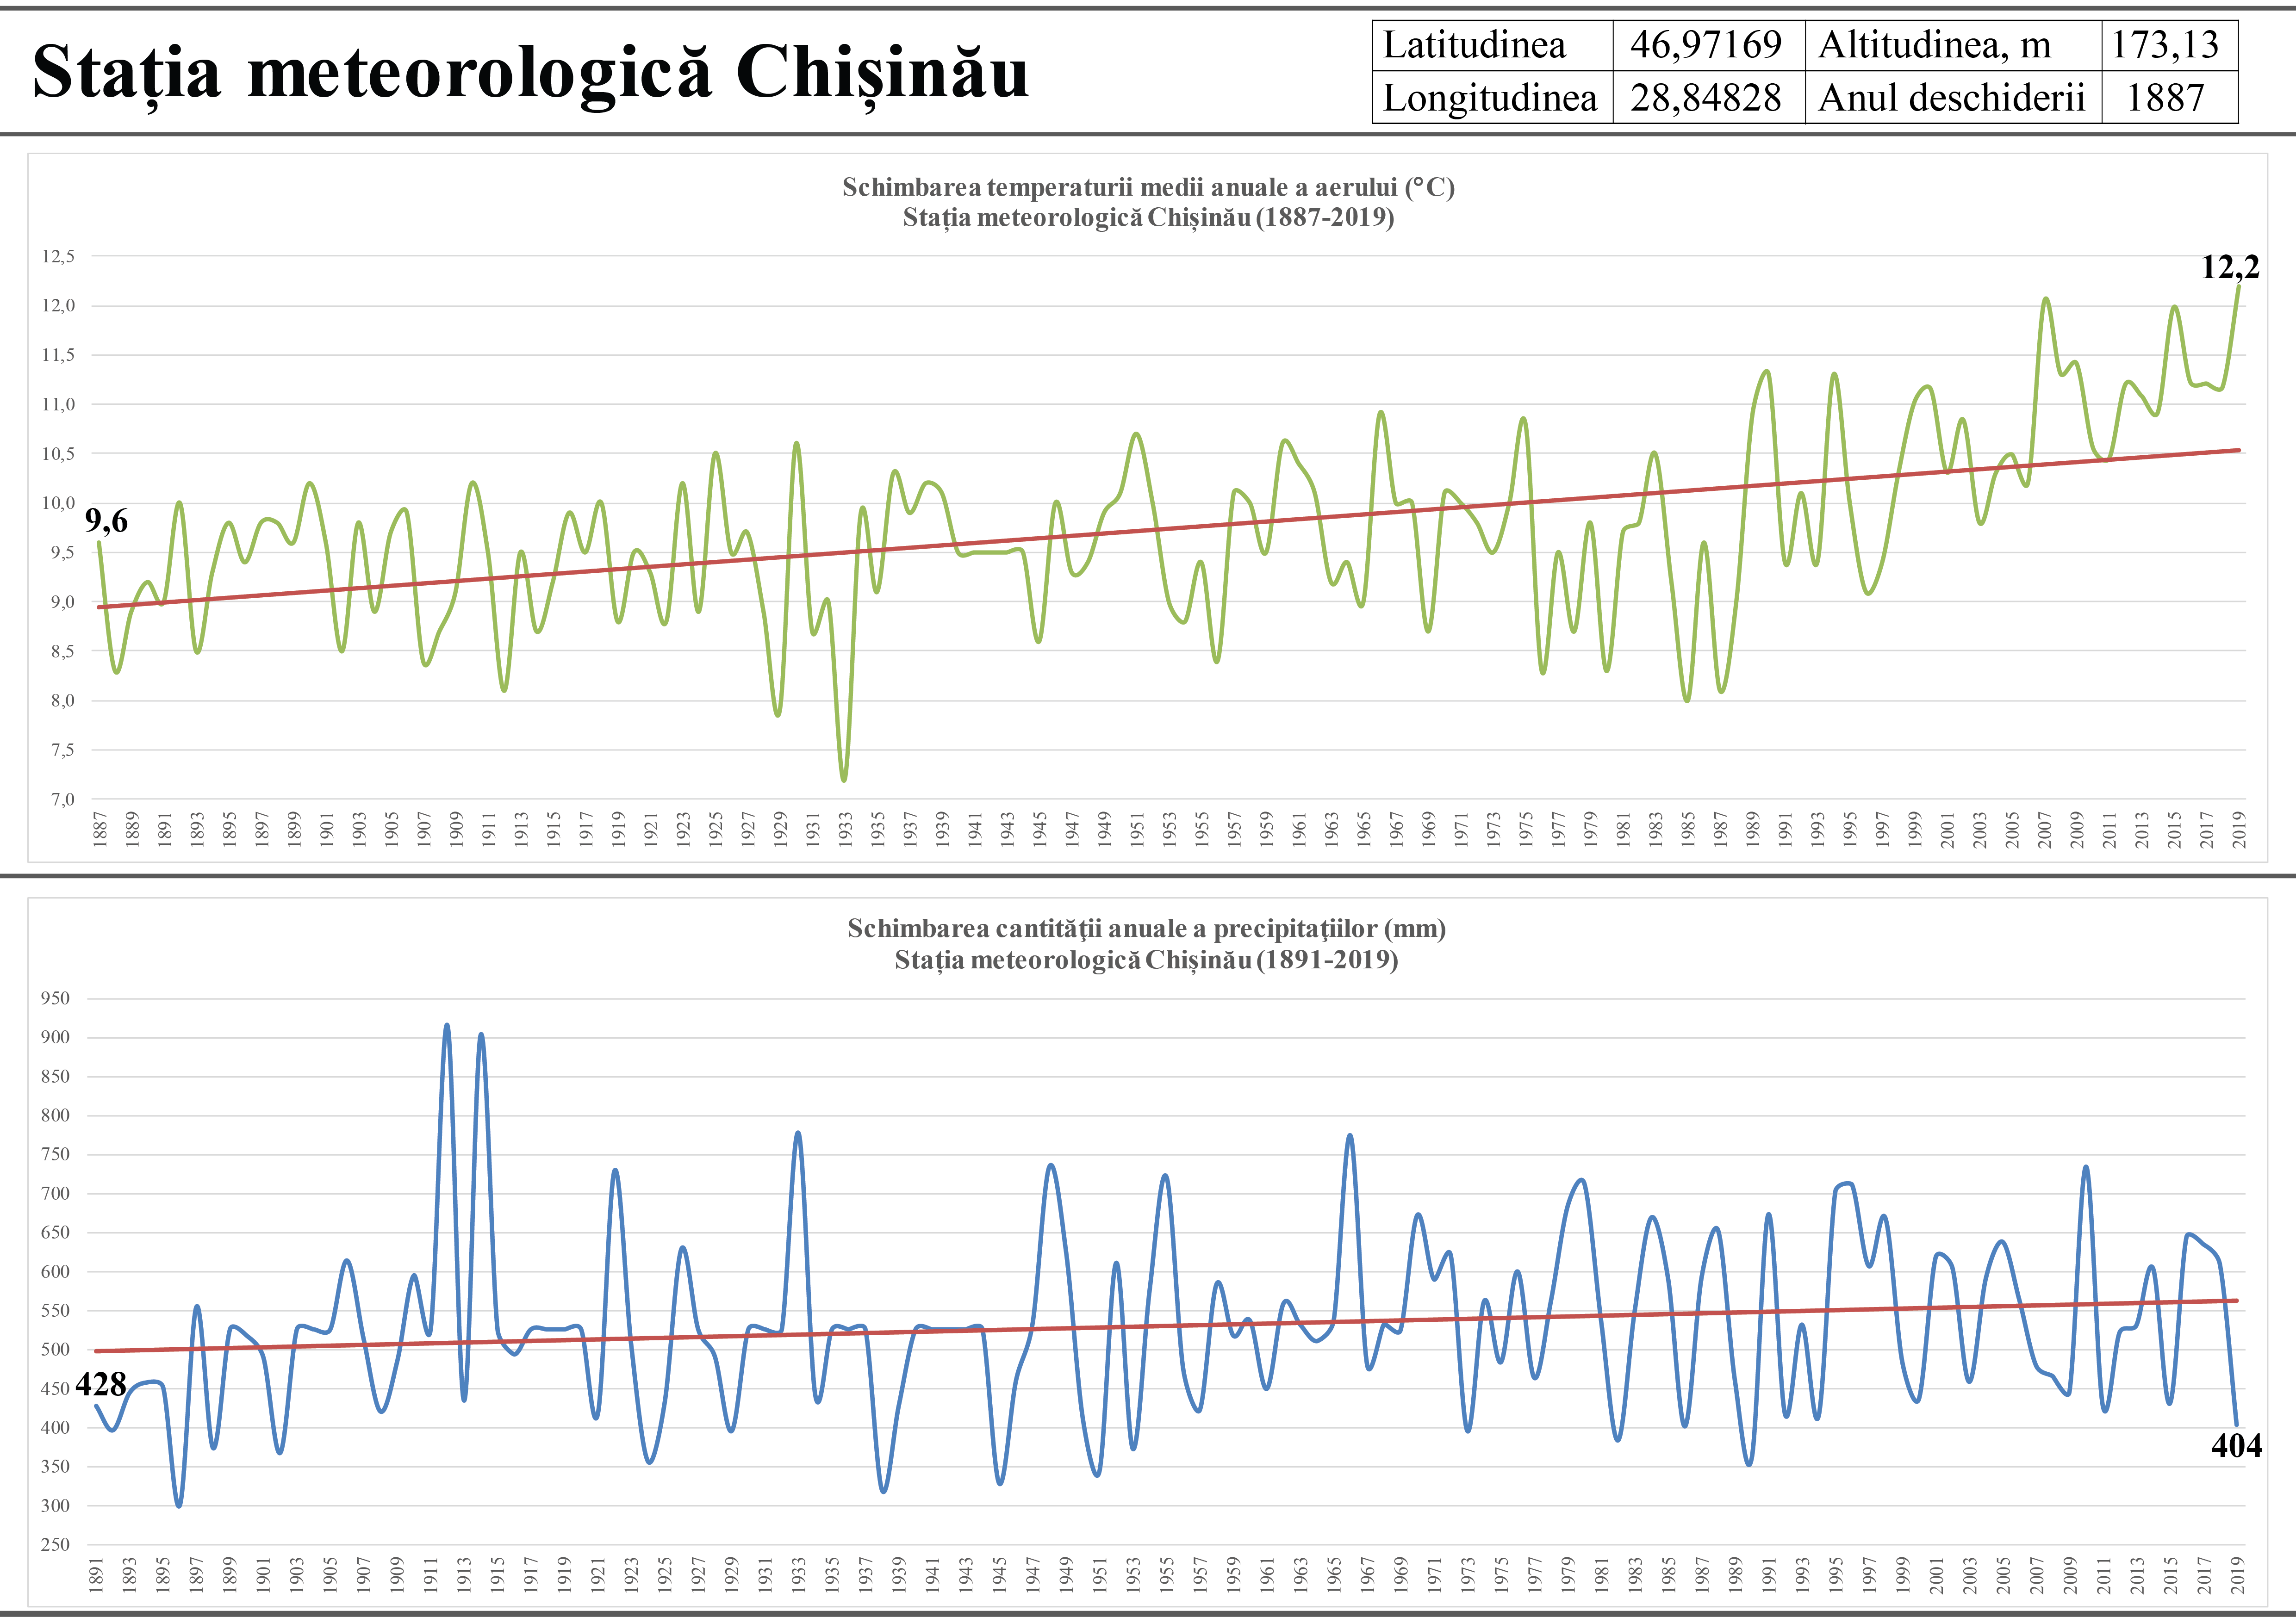Screen dimensions: 2296x1623
Task: Click the 9,6 starting label on temperature chart
Action: (x=106, y=520)
